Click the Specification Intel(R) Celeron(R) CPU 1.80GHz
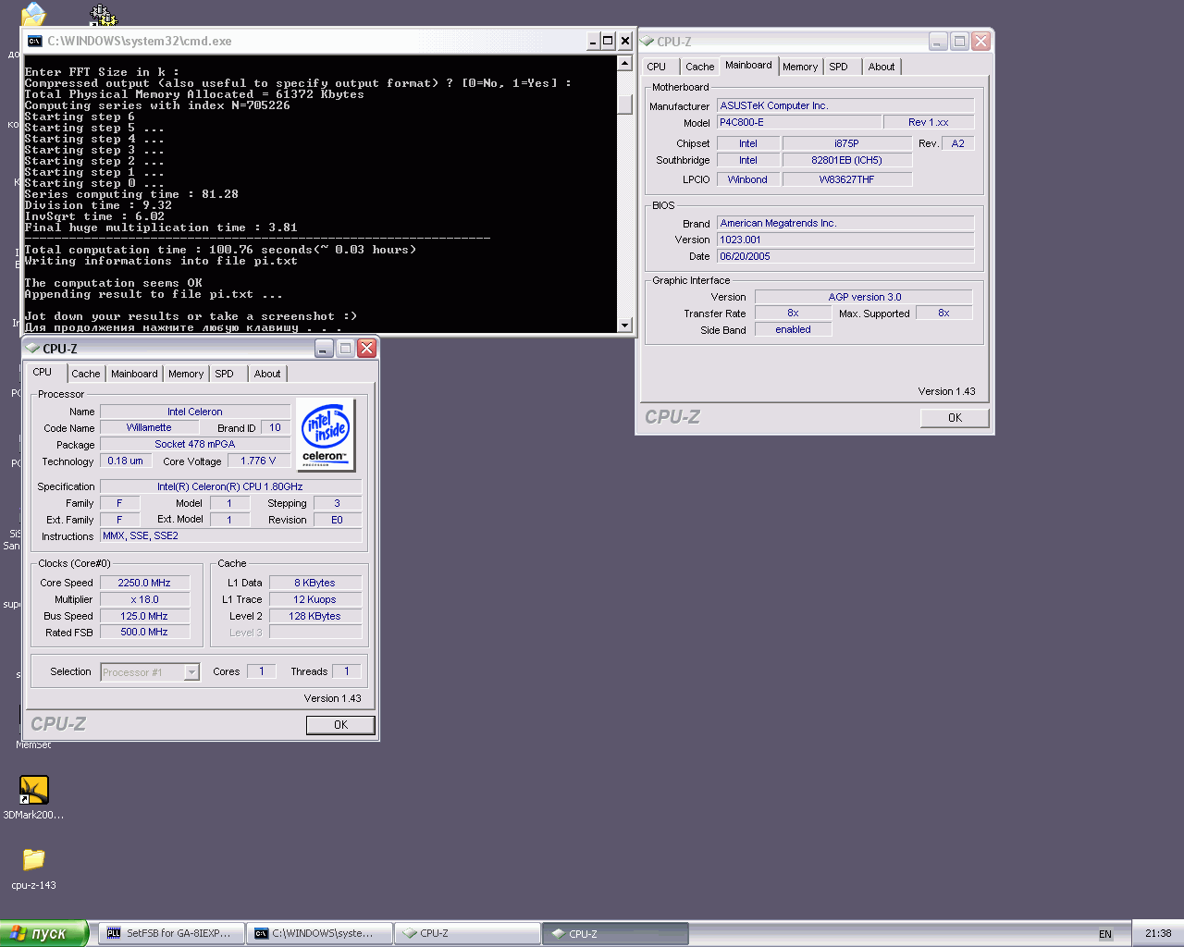This screenshot has height=947, width=1184. pyautogui.click(x=230, y=486)
